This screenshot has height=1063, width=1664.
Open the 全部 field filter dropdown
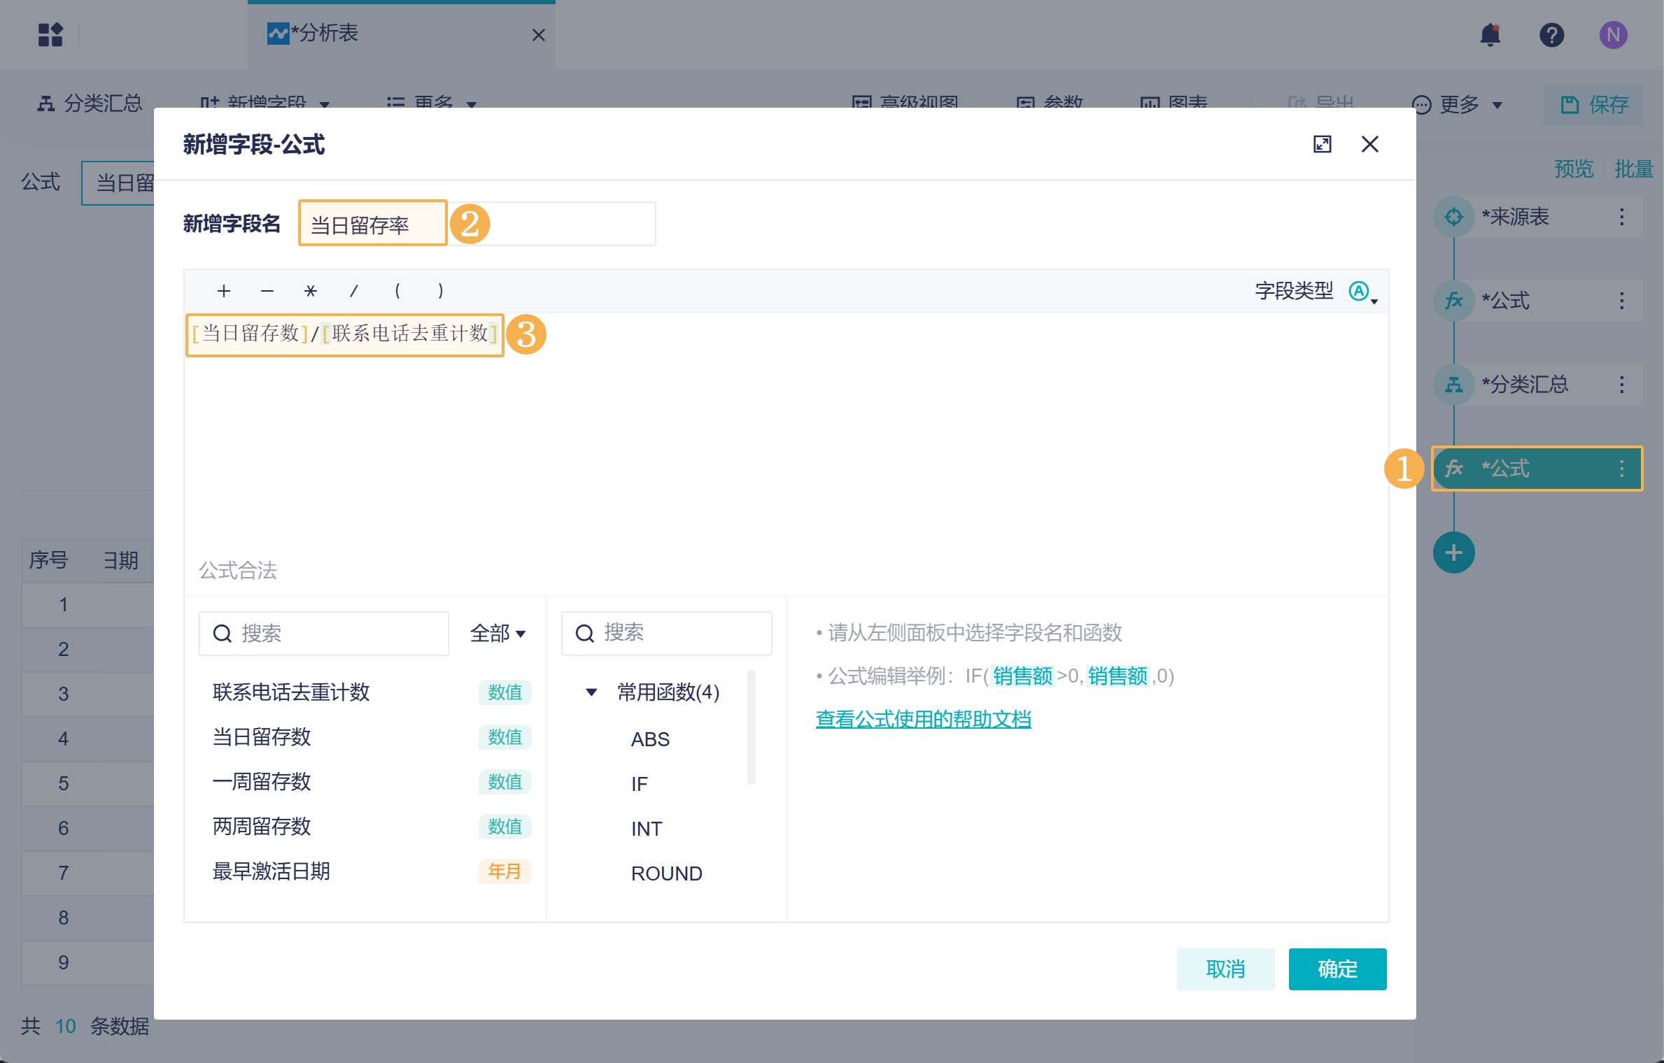tap(498, 634)
